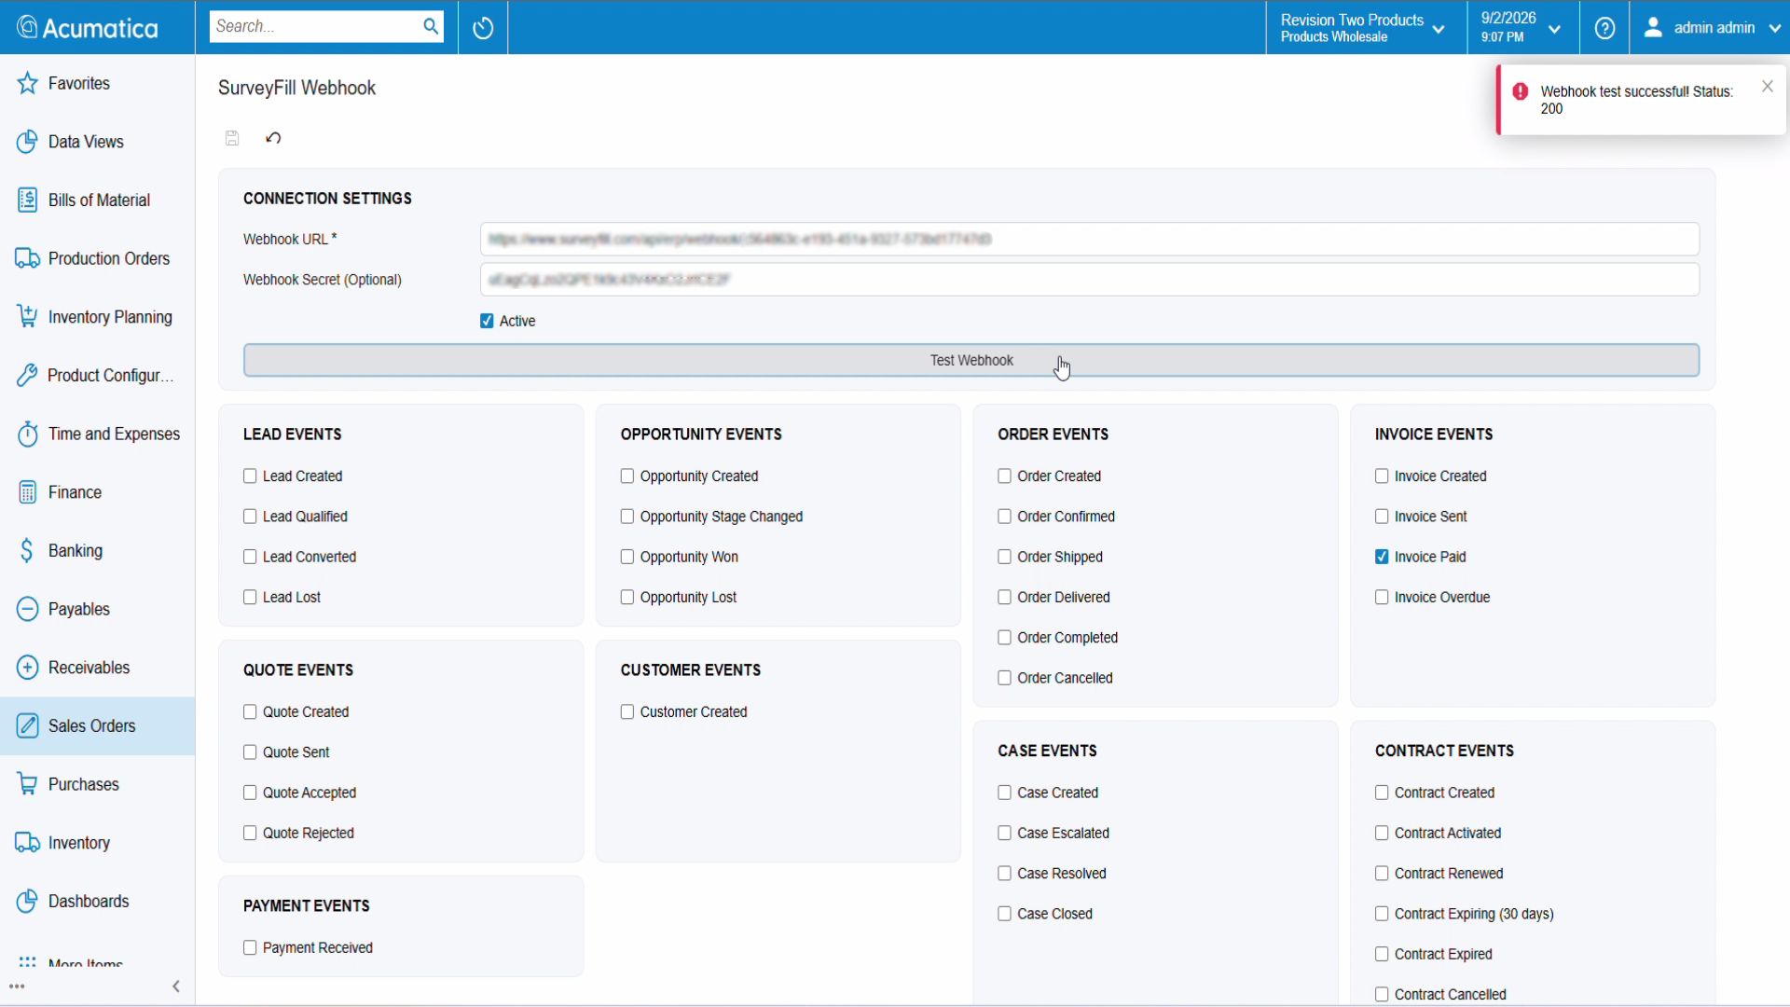
Task: Check Order Cancelled
Action: (x=1004, y=679)
